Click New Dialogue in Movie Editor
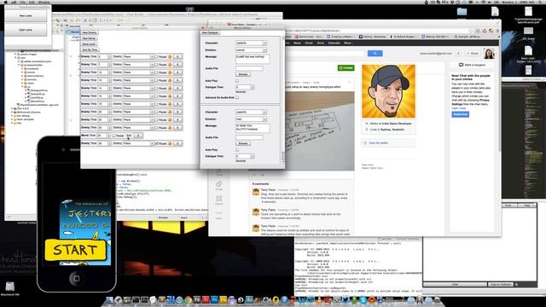This screenshot has height=307, width=546. pos(211,32)
